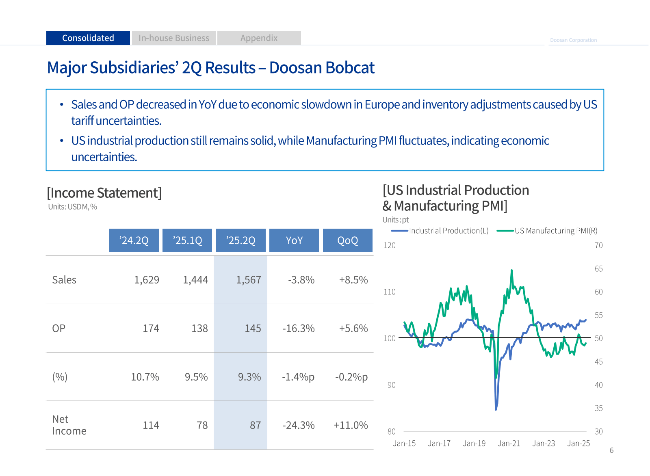The height and width of the screenshot is (476, 650).
Task: Open the Consolidated tab
Action: (88, 38)
